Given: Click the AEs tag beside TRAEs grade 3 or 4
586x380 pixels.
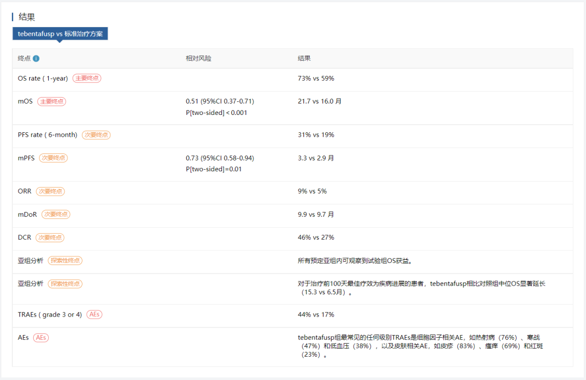Looking at the screenshot, I should click(94, 314).
